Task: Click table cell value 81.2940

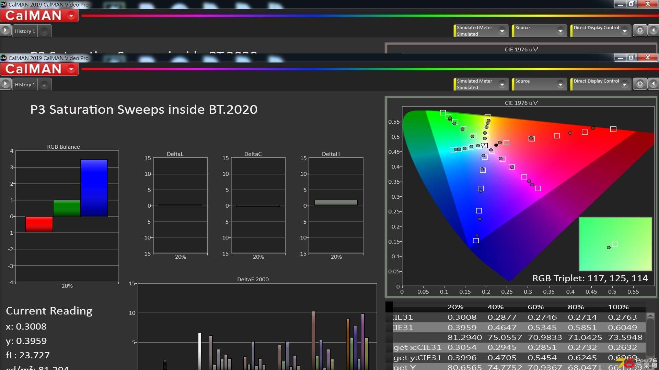Action: coord(465,337)
